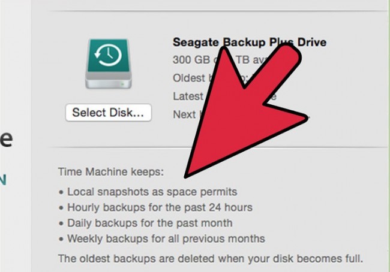Click the clock-with-arrow symbol on the drive
The height and width of the screenshot is (272, 390).
pyautogui.click(x=108, y=55)
